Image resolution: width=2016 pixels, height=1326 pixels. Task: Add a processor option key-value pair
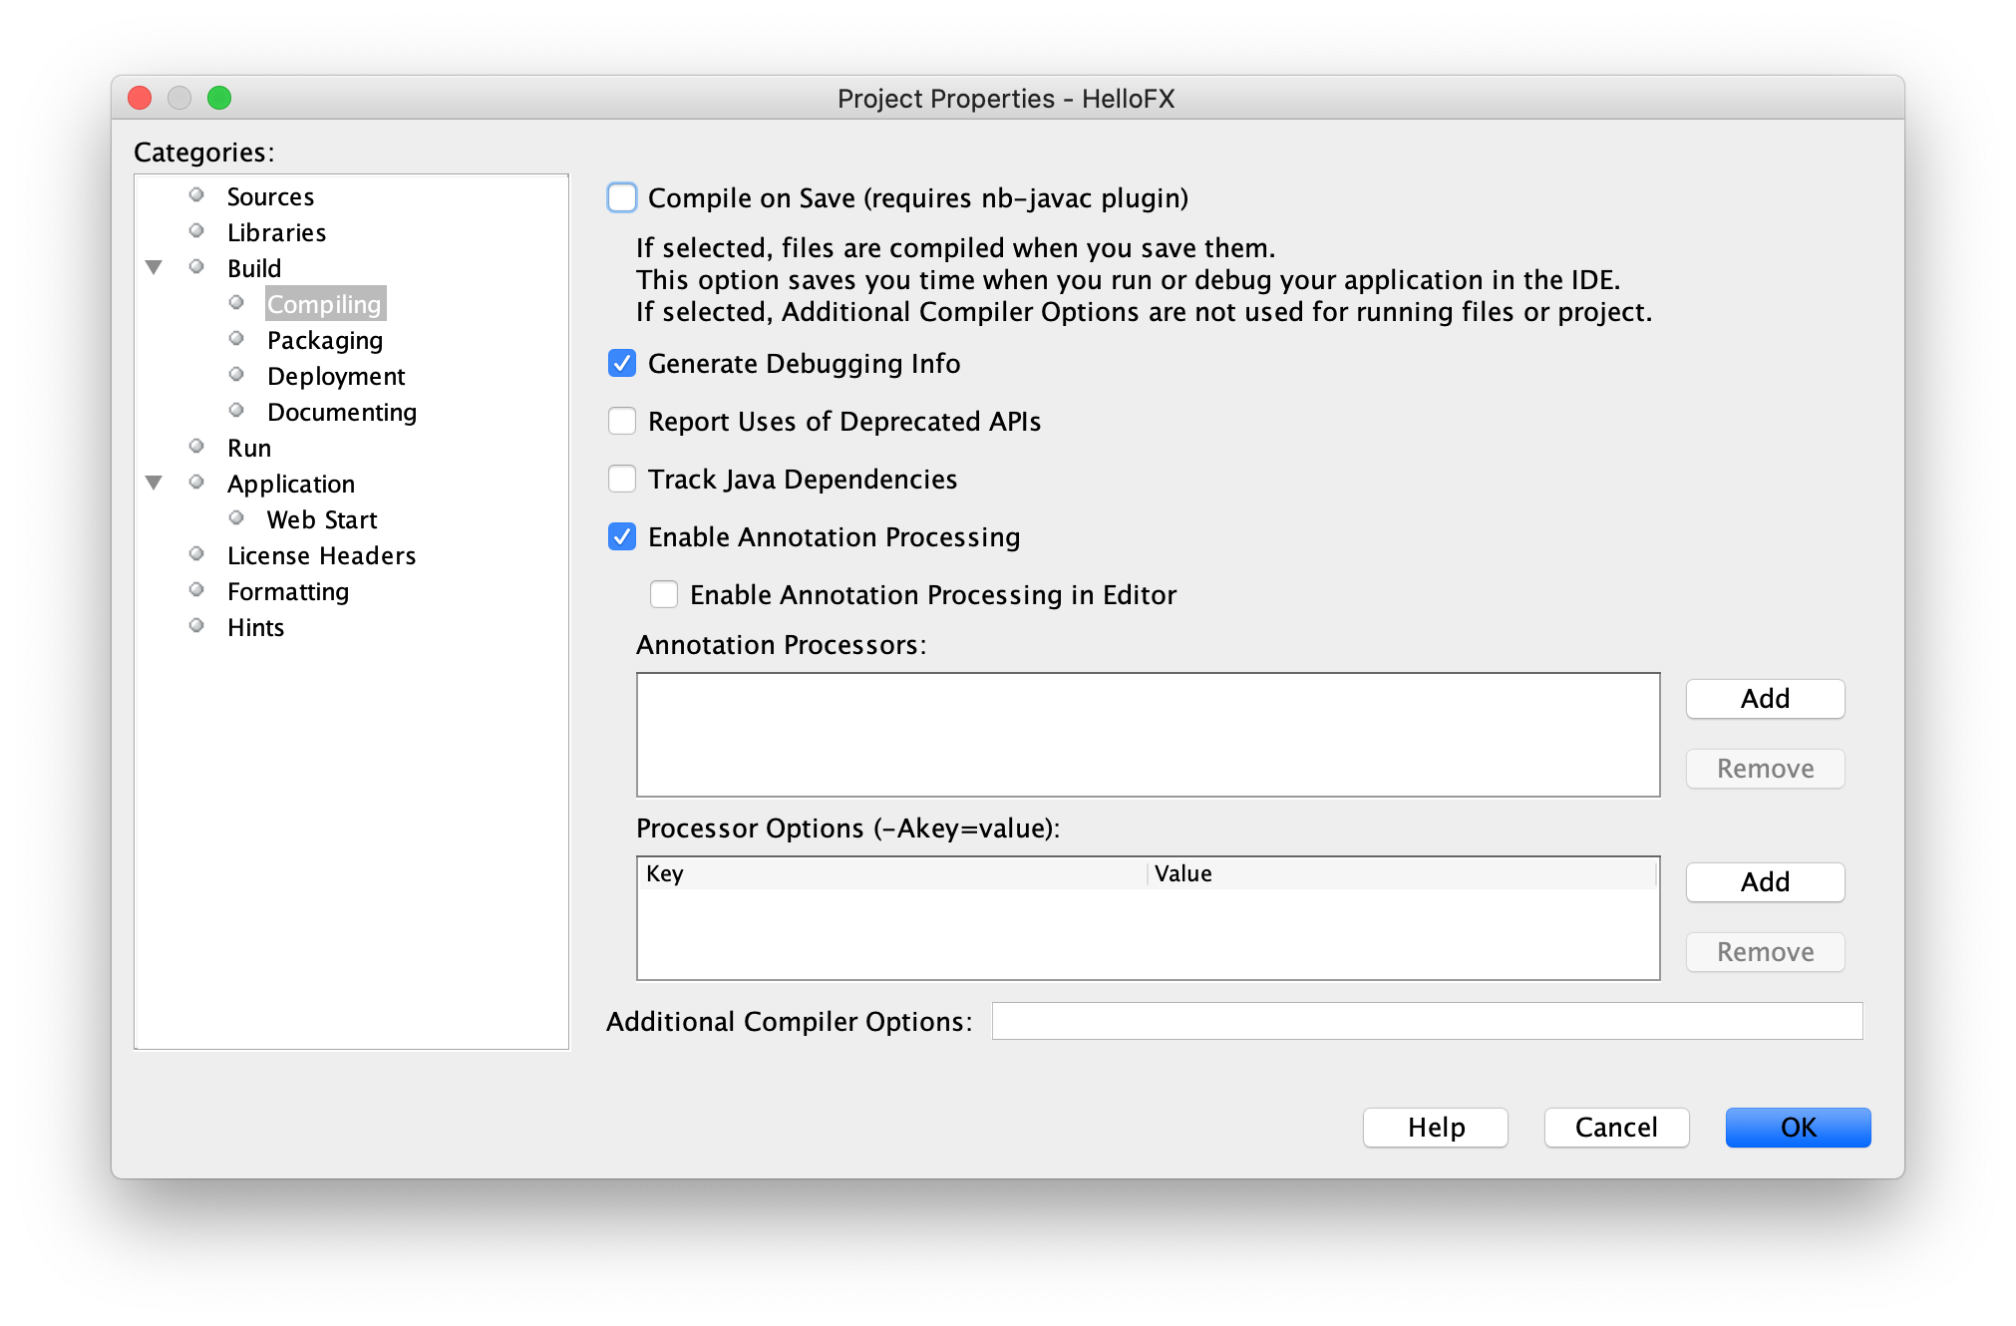[x=1765, y=881]
